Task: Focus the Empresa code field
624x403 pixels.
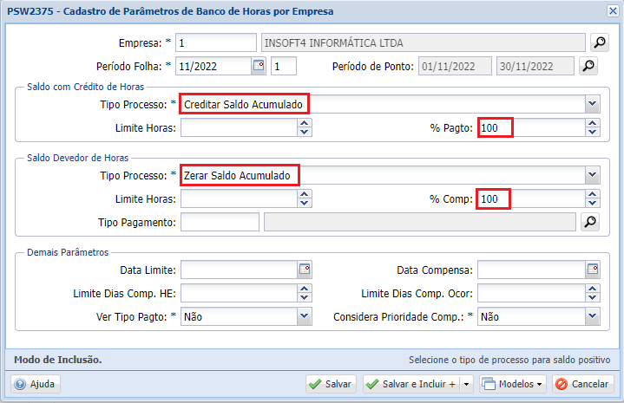Action: (216, 42)
